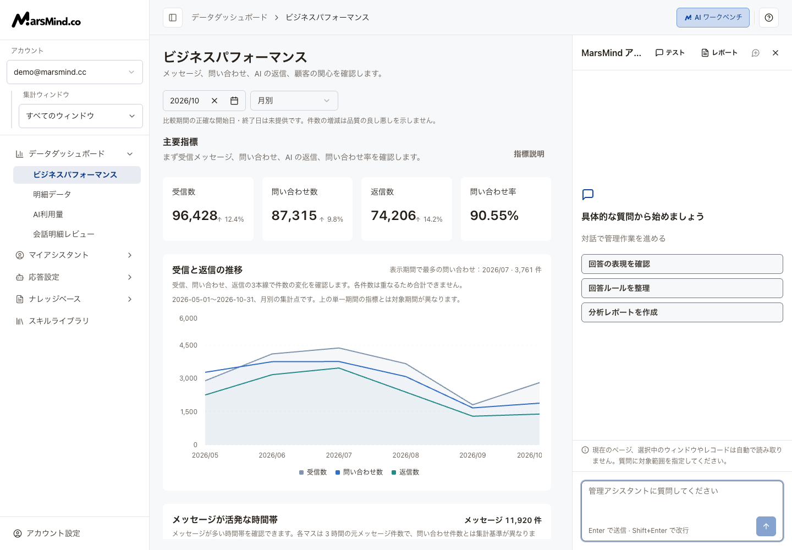
Task: Click the データダッシュボード bar chart icon
Action: (x=20, y=154)
